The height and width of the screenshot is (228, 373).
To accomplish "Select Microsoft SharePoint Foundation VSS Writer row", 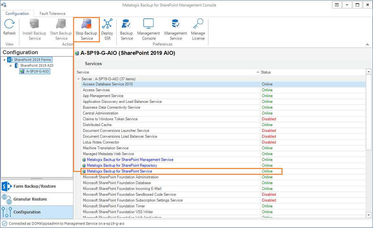I will pyautogui.click(x=223, y=212).
